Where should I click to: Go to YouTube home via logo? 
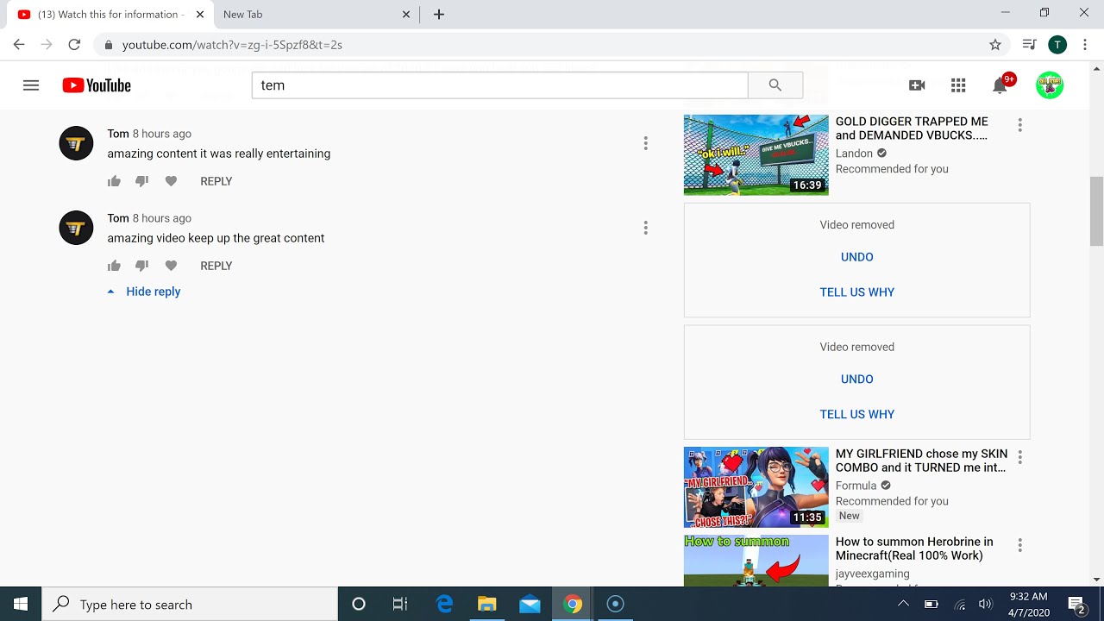click(97, 85)
